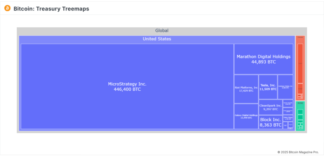
Task: Select the Coinbase Global, Inc tile
Action: pos(285,87)
